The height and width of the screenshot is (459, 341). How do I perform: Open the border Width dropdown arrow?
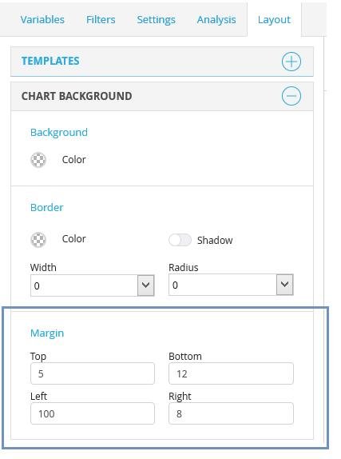coord(145,285)
